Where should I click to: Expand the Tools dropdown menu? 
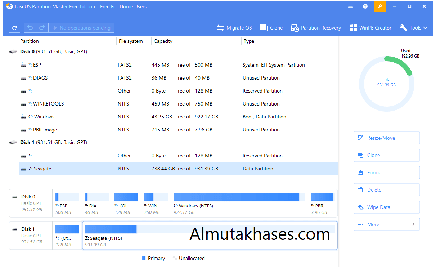pos(413,28)
